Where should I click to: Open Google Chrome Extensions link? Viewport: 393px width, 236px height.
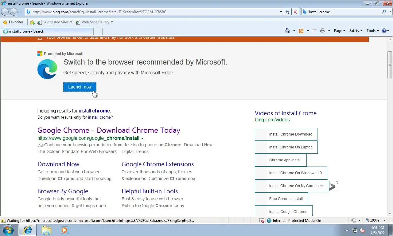point(158,164)
